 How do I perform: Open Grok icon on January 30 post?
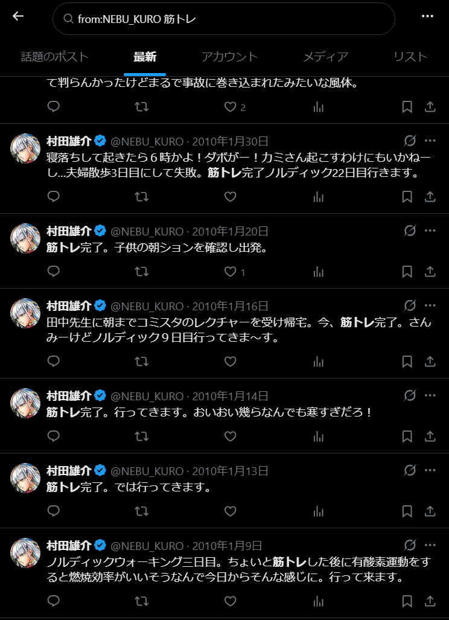tap(410, 141)
